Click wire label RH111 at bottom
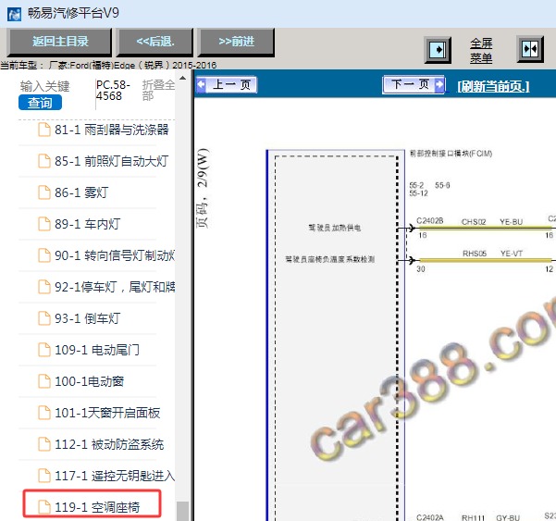The width and height of the screenshot is (556, 521). pyautogui.click(x=473, y=517)
